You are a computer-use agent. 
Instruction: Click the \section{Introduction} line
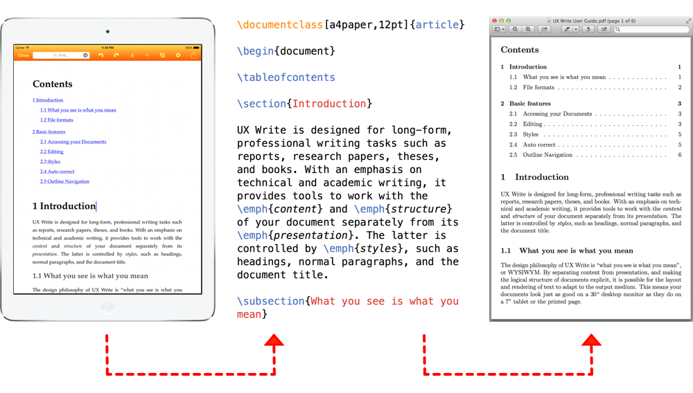tap(304, 104)
